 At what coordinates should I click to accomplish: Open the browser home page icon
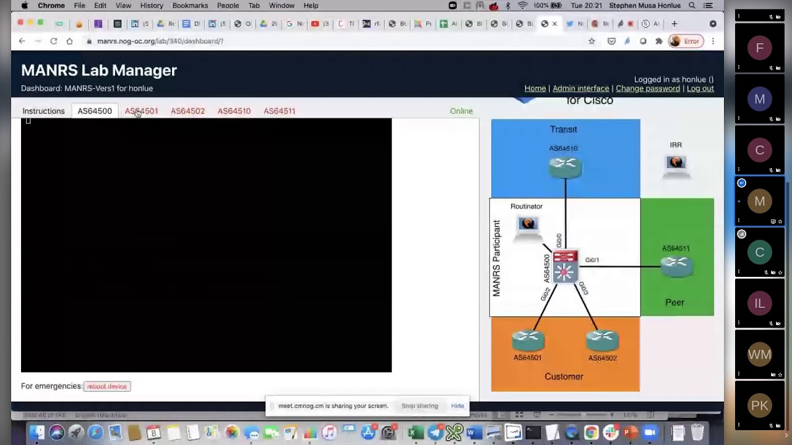69,41
